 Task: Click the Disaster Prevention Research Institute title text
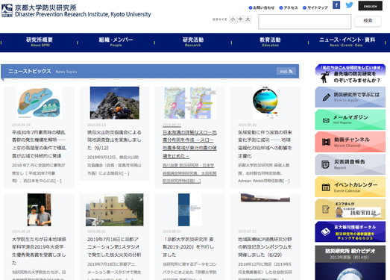tap(83, 14)
